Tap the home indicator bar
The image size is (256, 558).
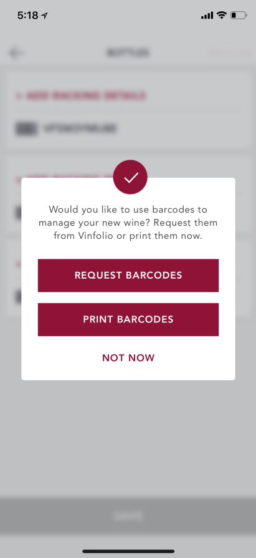128,551
